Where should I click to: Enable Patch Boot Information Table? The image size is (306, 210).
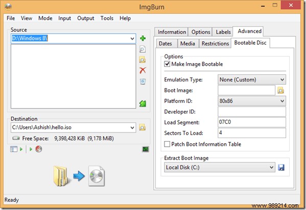tap(167, 144)
